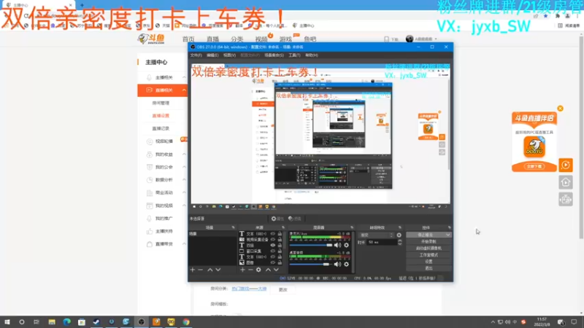The width and height of the screenshot is (584, 328).
Task: Toggle lock on 视频采集设备 source
Action: tap(280, 240)
